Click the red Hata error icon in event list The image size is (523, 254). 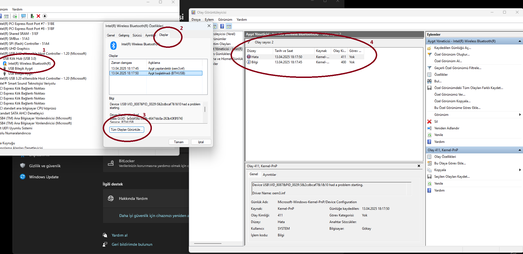[x=249, y=57]
